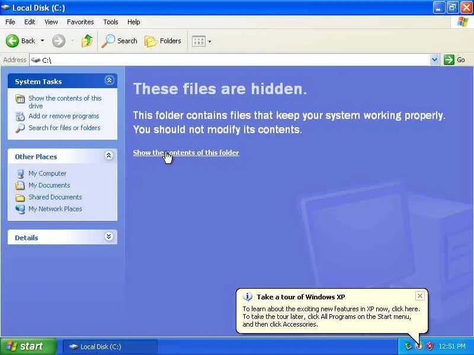The height and width of the screenshot is (355, 474).
Task: Click the tour balloon text to start
Action: click(331, 317)
